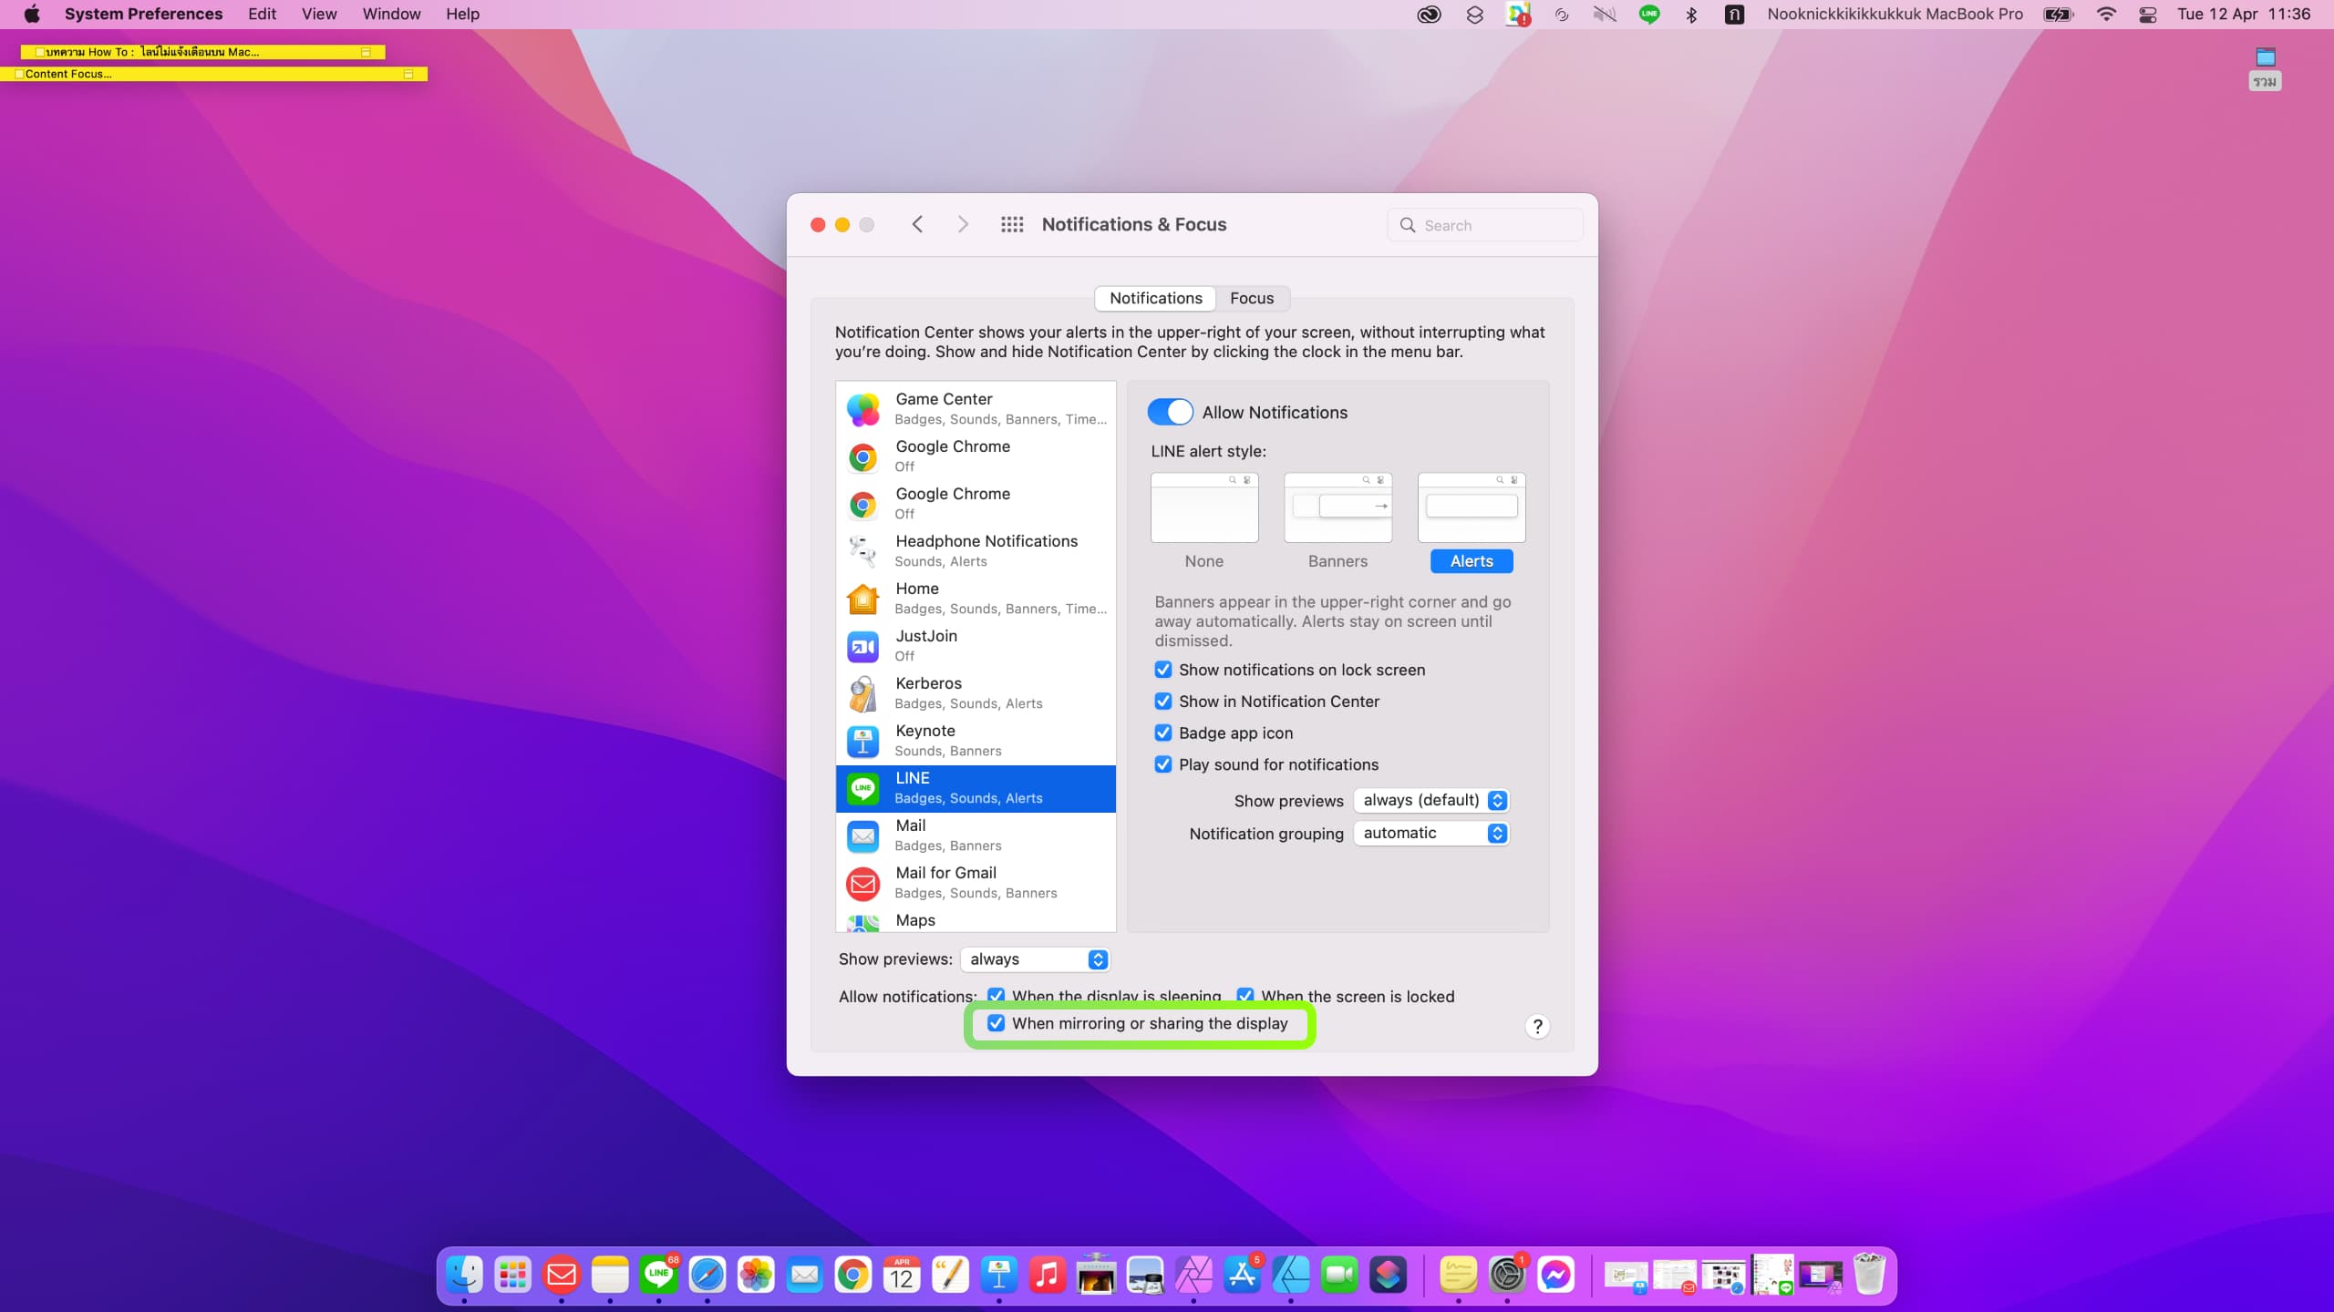Open Notification grouping automatic dropdown
2334x1312 pixels.
(x=1431, y=833)
